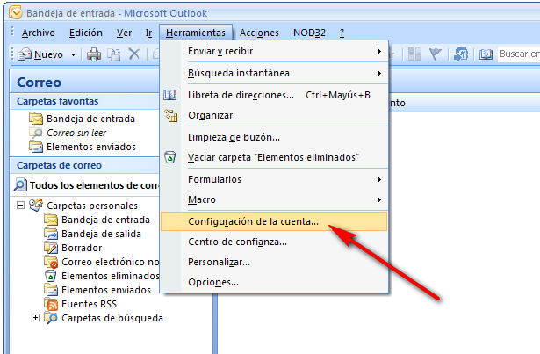The height and width of the screenshot is (354, 540).
Task: Open the Nuevo button dropdown arrow
Action: pos(73,54)
